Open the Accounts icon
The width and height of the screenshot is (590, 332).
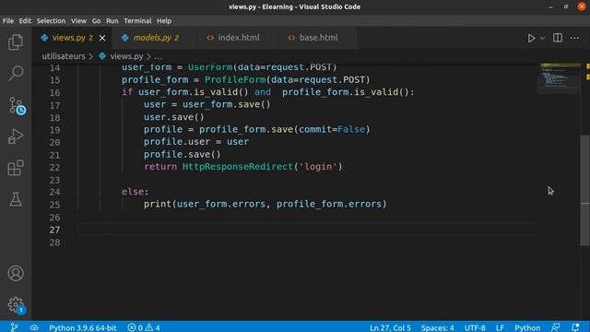(x=16, y=273)
